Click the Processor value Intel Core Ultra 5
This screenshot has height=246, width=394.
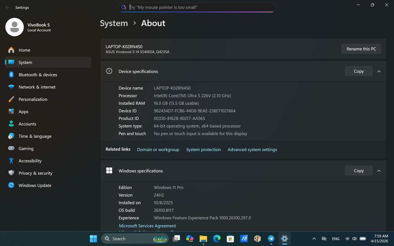(x=192, y=96)
